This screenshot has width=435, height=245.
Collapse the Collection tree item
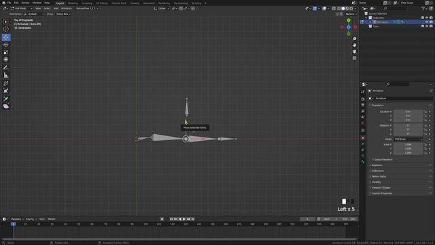366,18
